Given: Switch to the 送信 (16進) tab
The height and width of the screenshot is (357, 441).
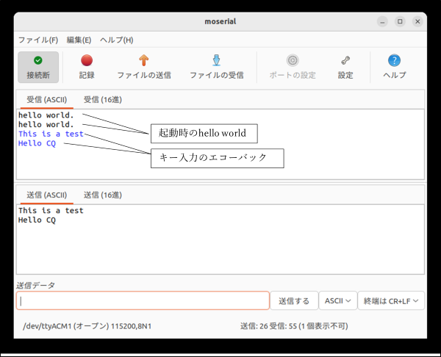Looking at the screenshot, I should [x=103, y=195].
